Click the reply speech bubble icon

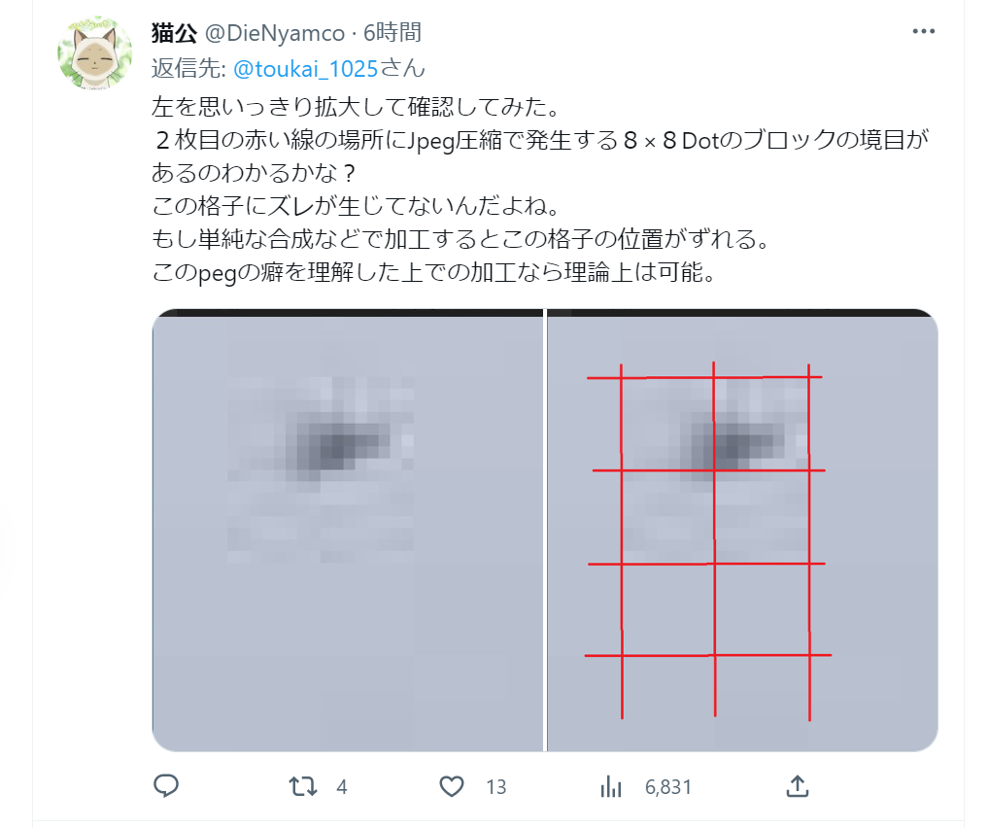(166, 786)
